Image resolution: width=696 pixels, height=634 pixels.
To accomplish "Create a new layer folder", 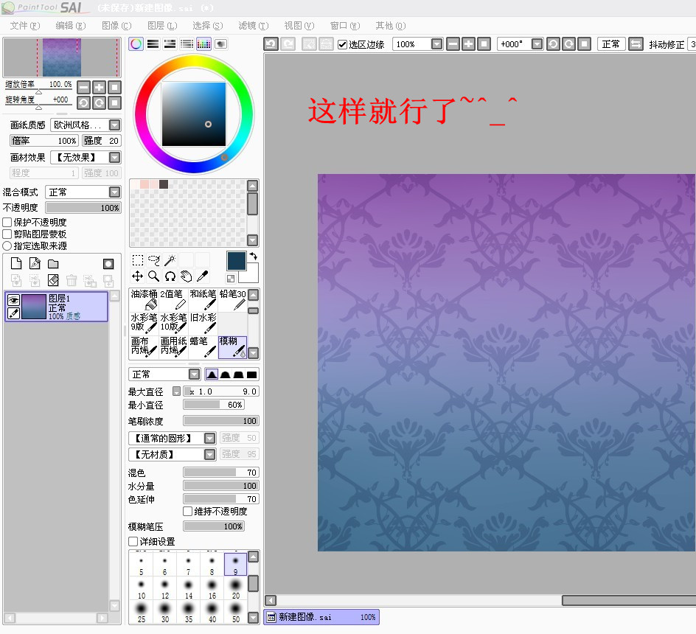I will pyautogui.click(x=53, y=264).
